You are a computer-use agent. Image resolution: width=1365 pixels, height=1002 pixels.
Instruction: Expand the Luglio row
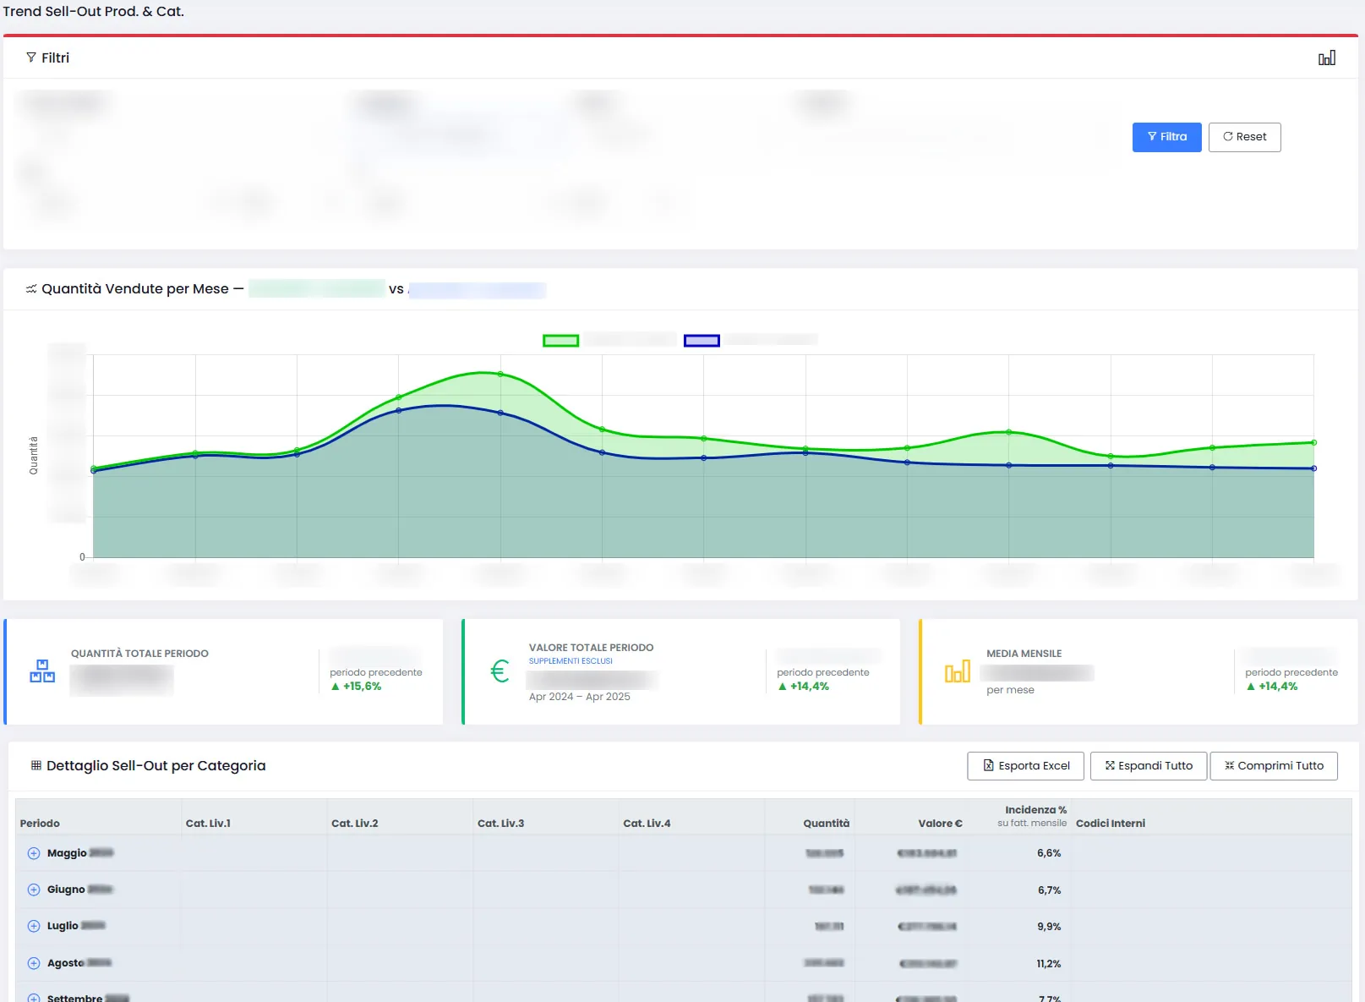point(34,926)
